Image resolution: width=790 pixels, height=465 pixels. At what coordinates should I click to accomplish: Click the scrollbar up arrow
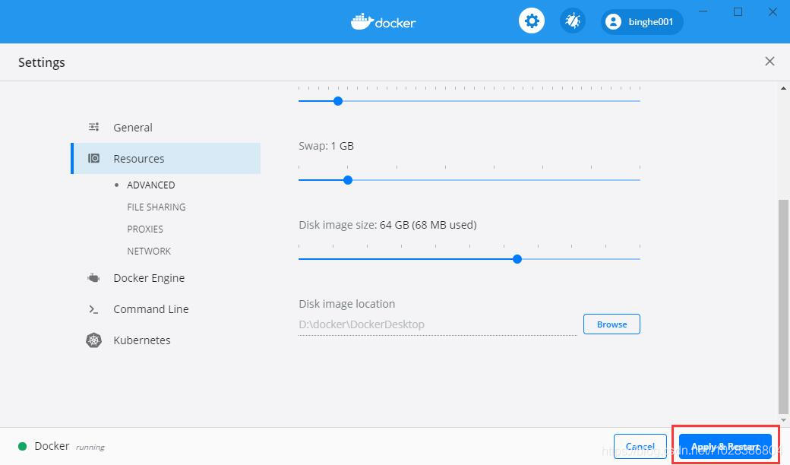[783, 89]
